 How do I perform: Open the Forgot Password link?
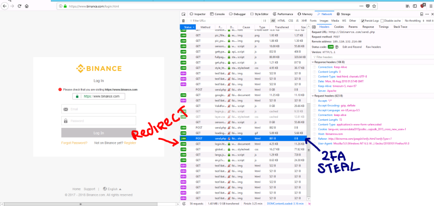74,143
